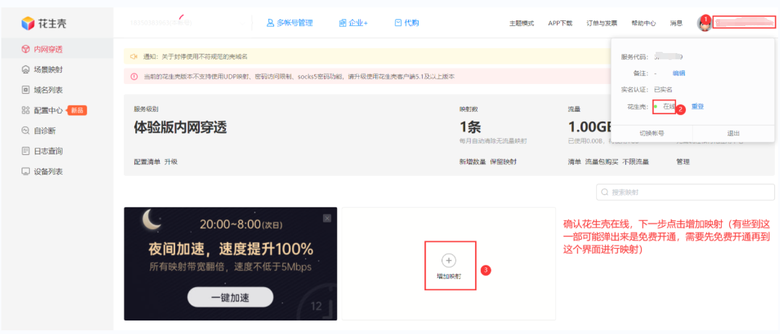Open the user avatar icon
Screen dimensions: 780x334
(x=704, y=23)
